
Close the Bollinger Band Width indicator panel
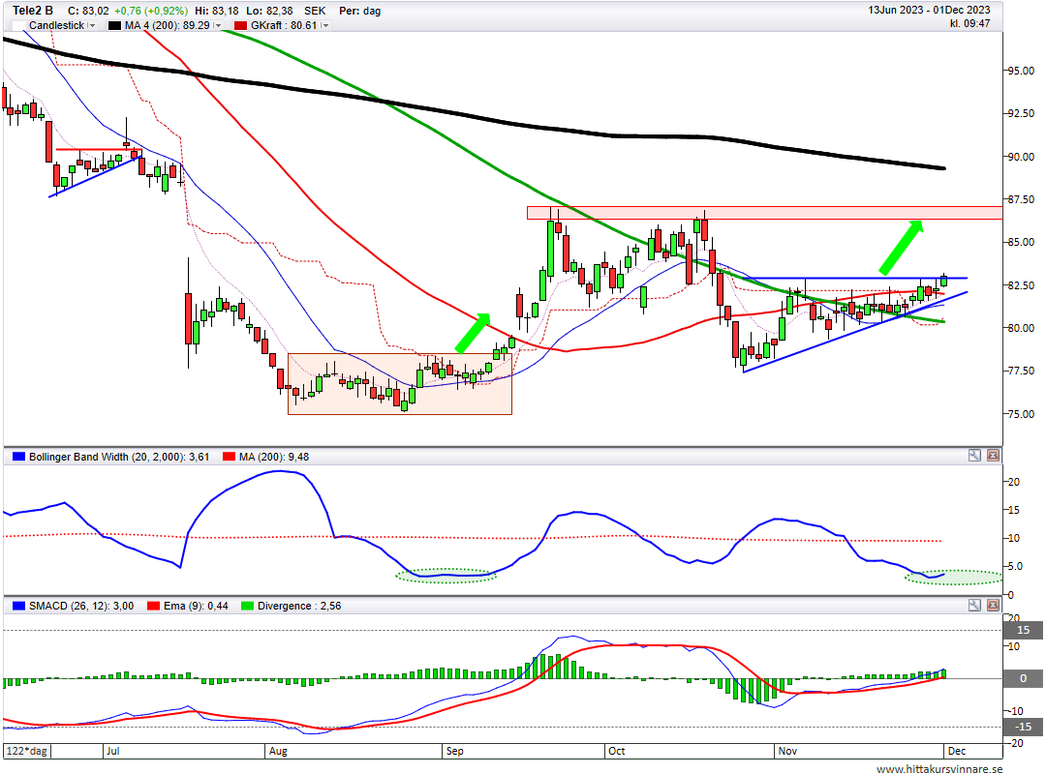[x=993, y=456]
